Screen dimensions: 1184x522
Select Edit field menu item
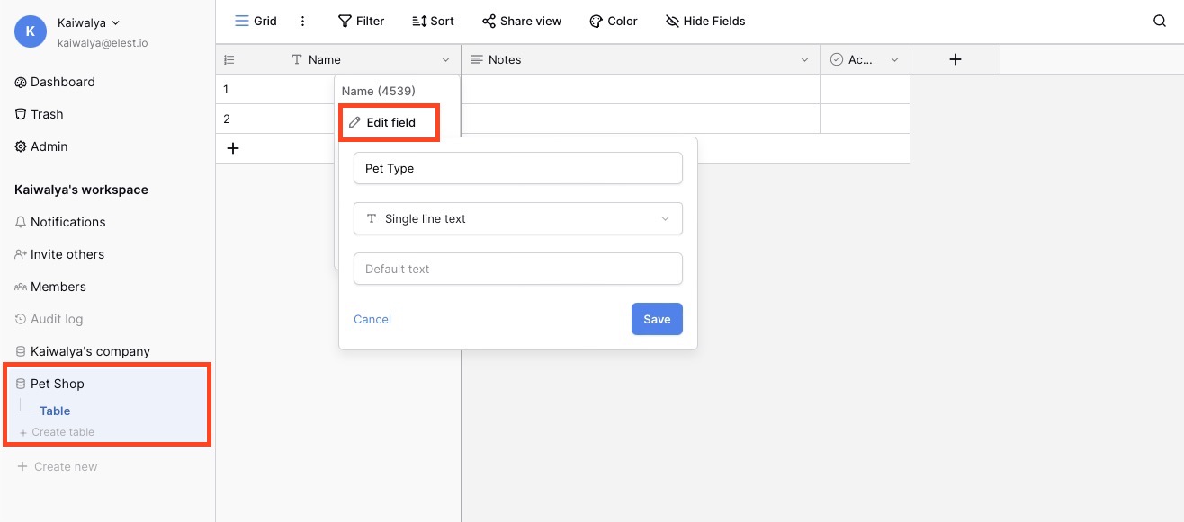[x=390, y=122]
